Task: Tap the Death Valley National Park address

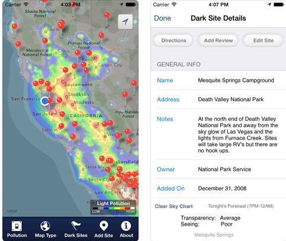Action: pos(231,99)
